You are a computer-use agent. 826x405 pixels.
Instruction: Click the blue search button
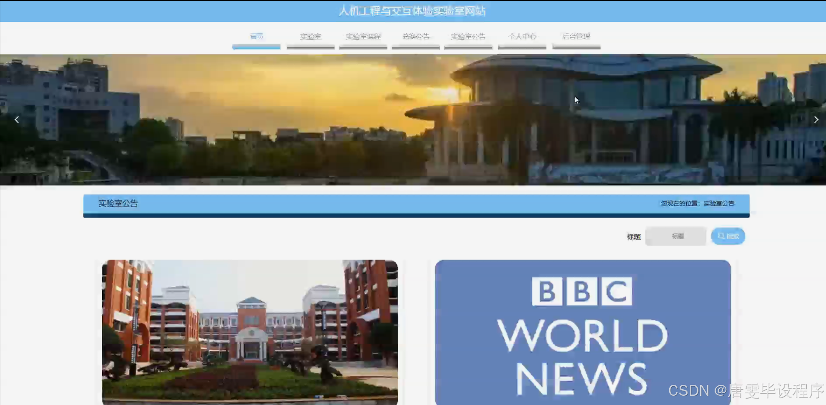pyautogui.click(x=728, y=236)
